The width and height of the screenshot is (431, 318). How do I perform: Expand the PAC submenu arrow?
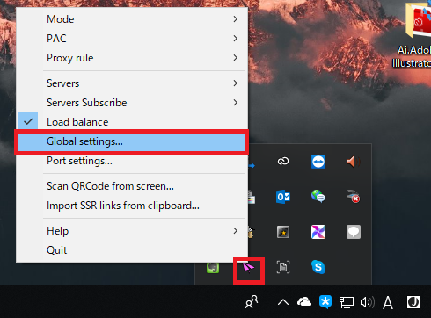tap(236, 39)
